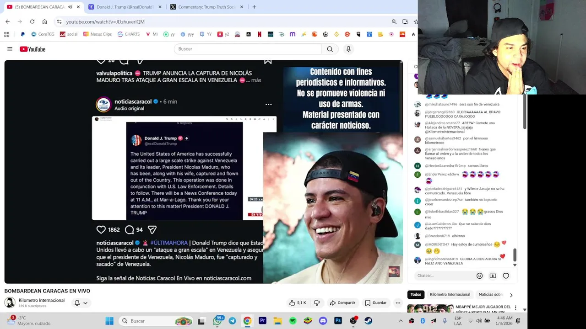The image size is (586, 329).
Task: Save the video using Guardar
Action: 376,302
